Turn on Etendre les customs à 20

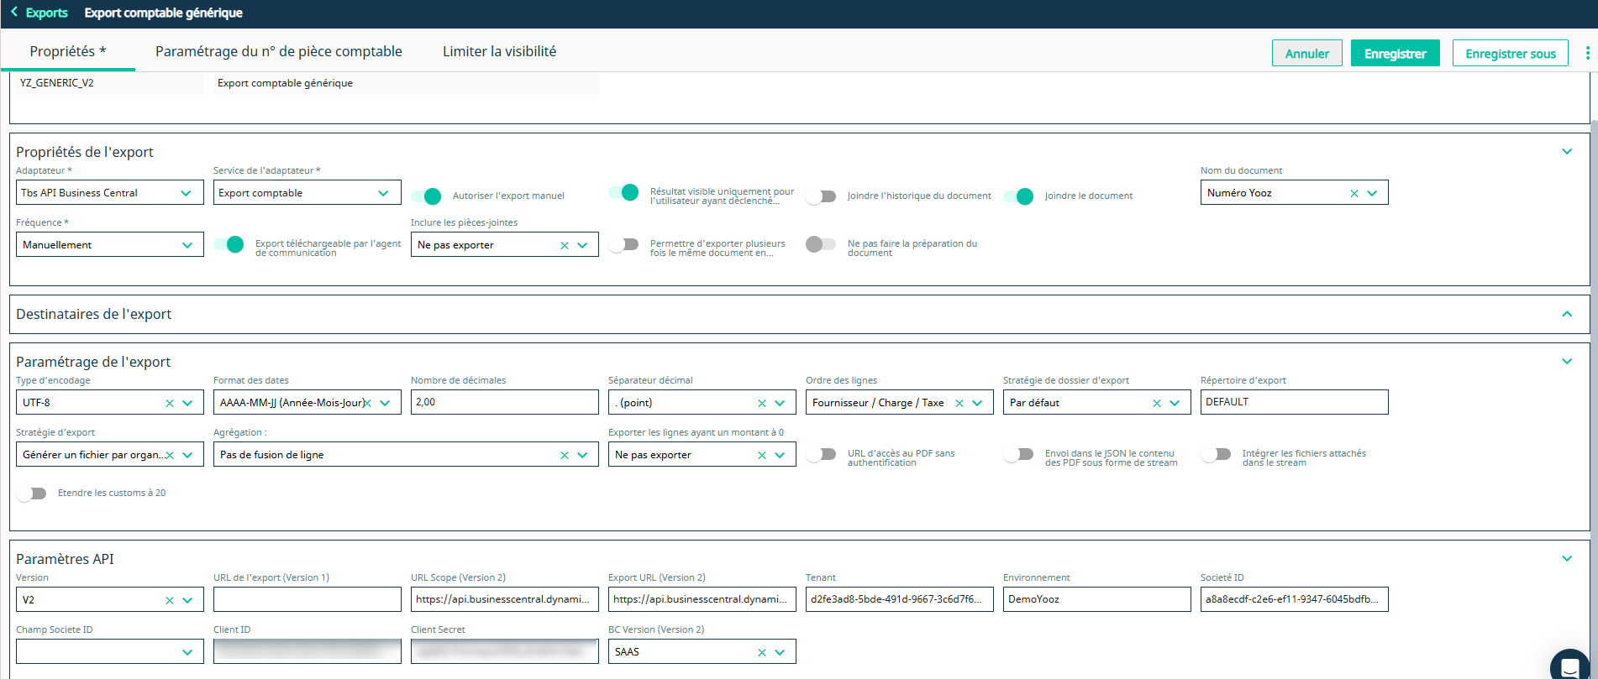[x=32, y=494]
